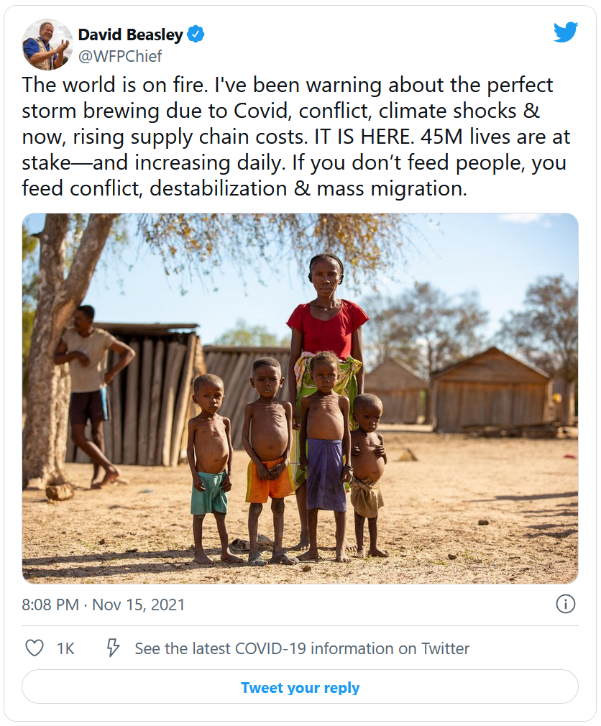This screenshot has width=601, height=726.
Task: Open David Beasley's profile avatar
Action: point(47,45)
